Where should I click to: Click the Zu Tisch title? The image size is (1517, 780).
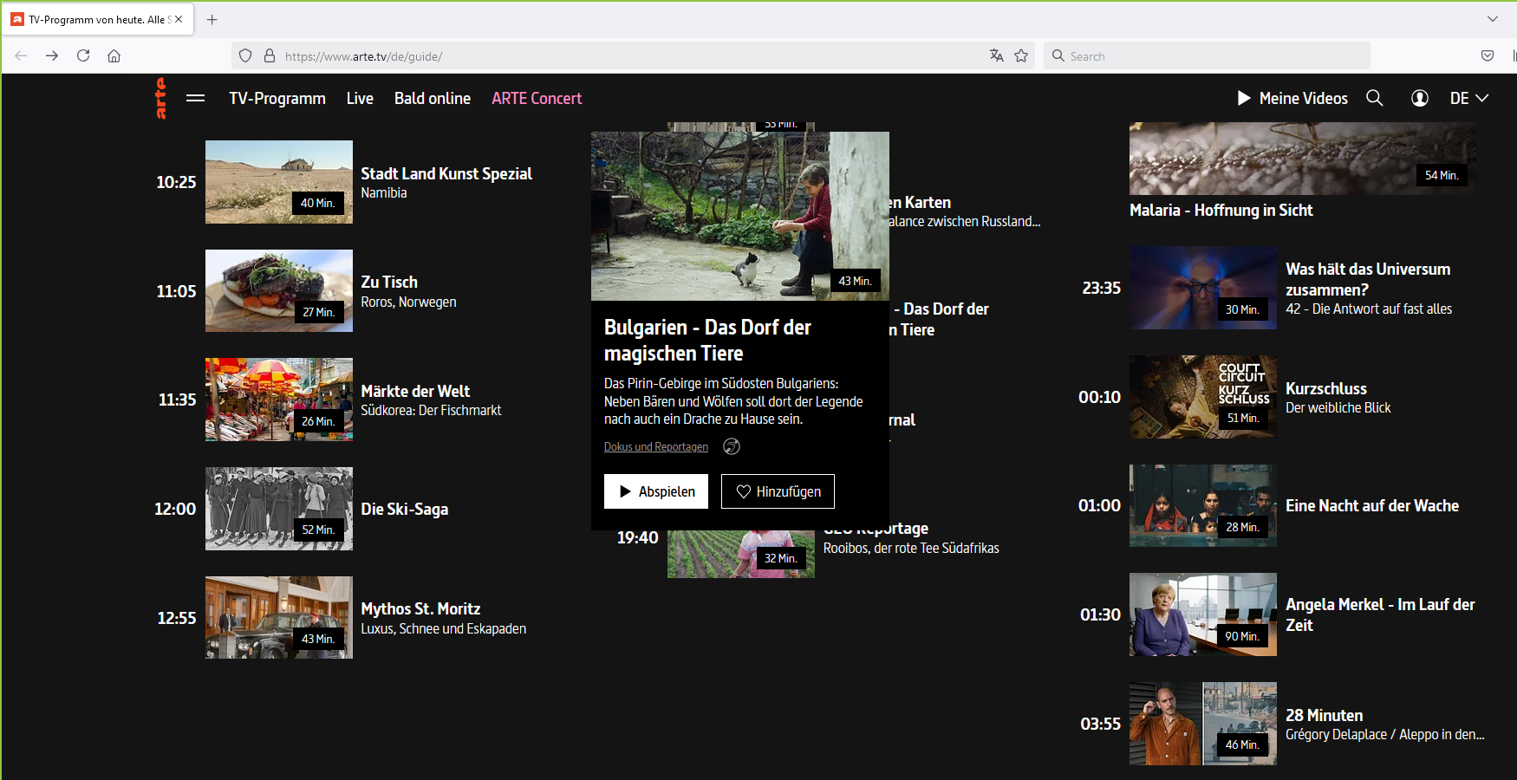pyautogui.click(x=389, y=282)
